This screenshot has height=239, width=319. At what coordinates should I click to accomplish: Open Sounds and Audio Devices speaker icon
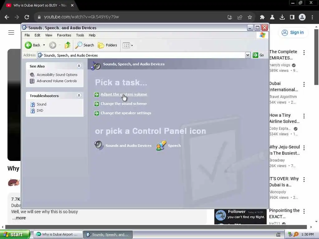click(x=99, y=145)
